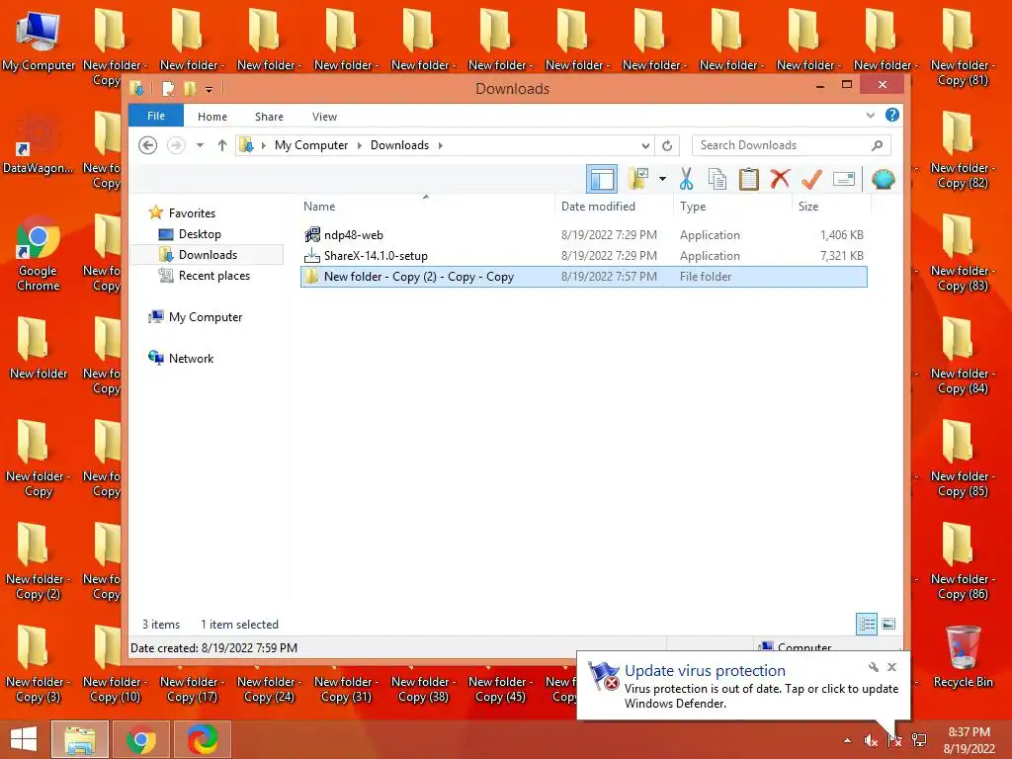Go forward using the forward arrow
The image size is (1012, 759).
click(176, 145)
